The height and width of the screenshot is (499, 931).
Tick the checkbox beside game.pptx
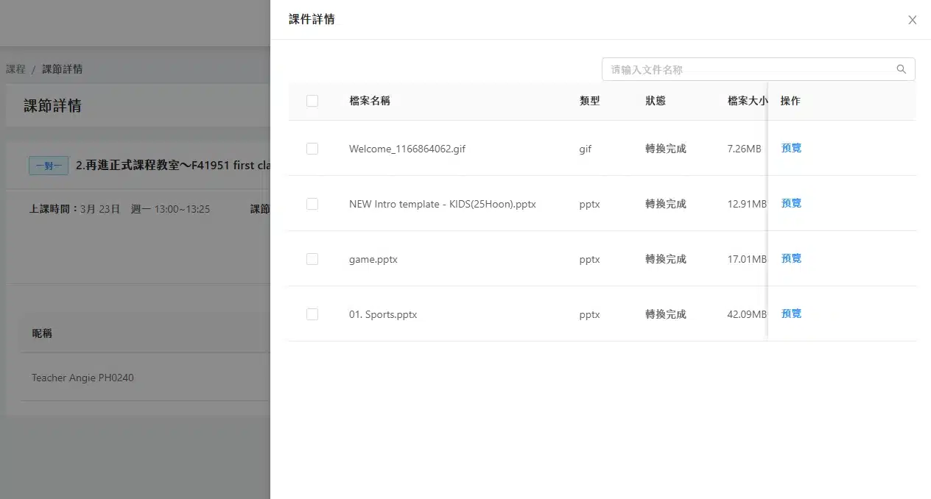click(x=312, y=258)
